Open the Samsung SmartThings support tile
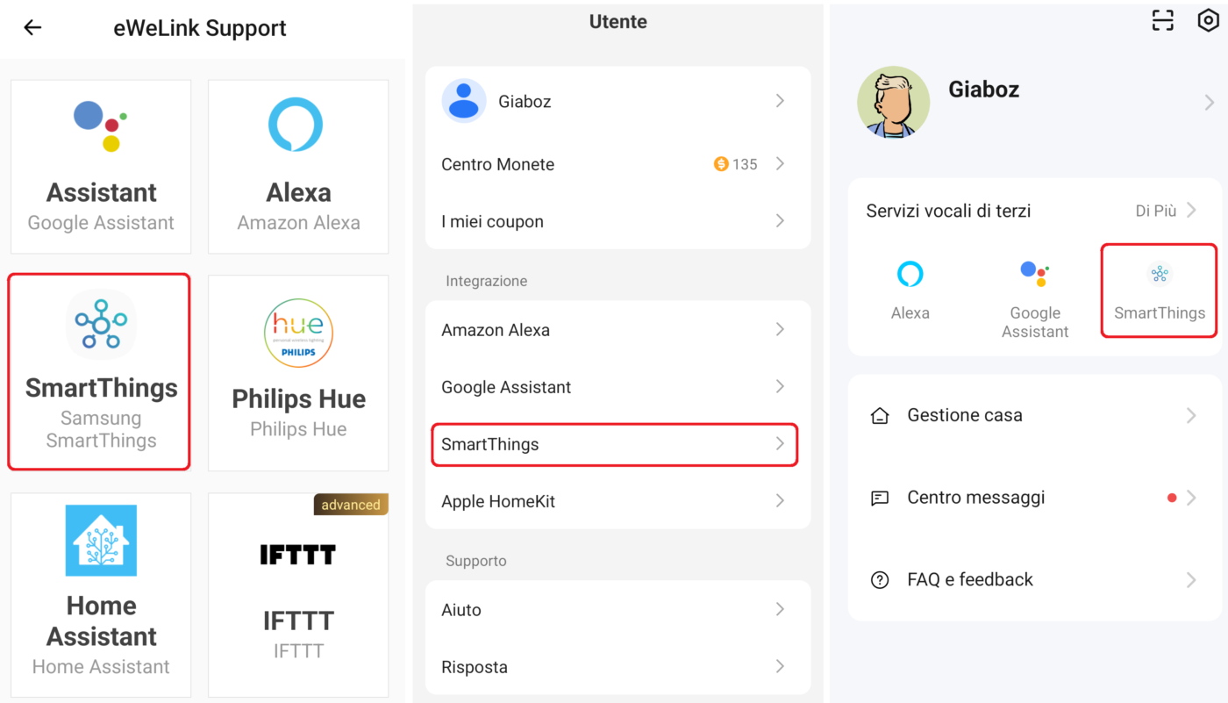Viewport: 1228px width, 703px height. pyautogui.click(x=99, y=371)
